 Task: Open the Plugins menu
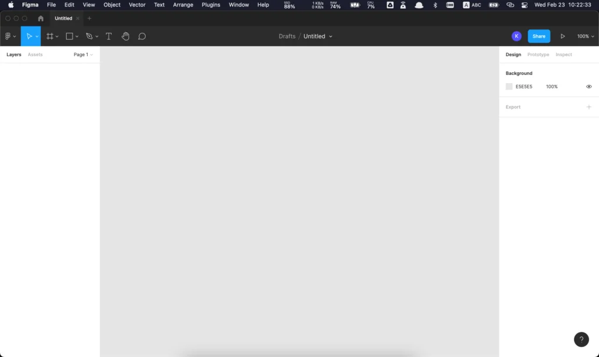[211, 5]
